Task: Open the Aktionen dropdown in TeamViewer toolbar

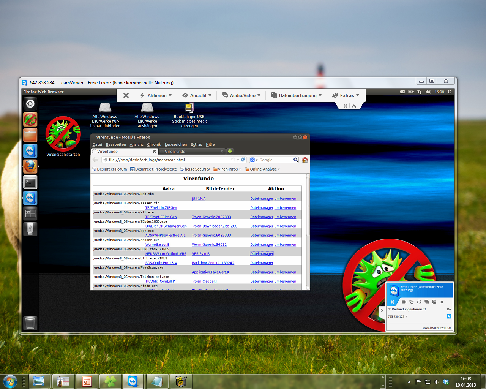Action: (x=156, y=95)
